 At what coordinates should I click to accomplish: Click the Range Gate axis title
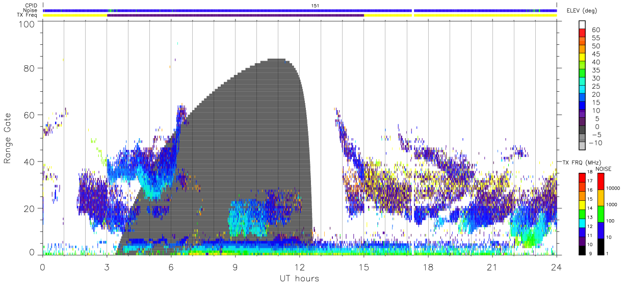coord(8,139)
